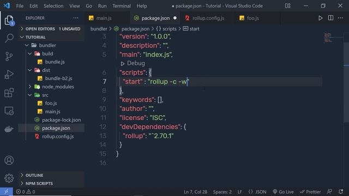Click Ln 7, Col 28 position indicator
The image size is (349, 196).
195,192
